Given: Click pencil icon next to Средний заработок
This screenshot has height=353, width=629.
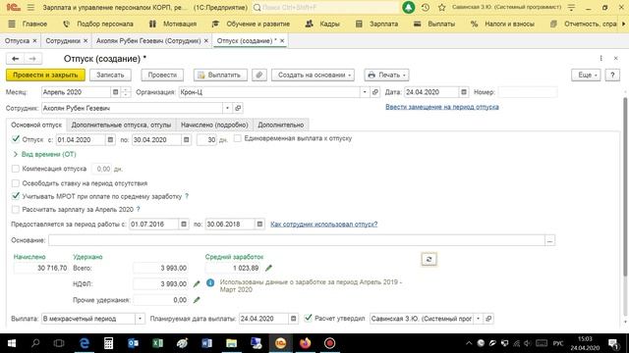Looking at the screenshot, I should click(268, 268).
